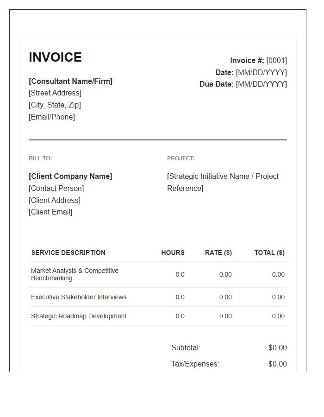Click rate value in Market Analysis row
The height and width of the screenshot is (417, 324).
click(225, 274)
